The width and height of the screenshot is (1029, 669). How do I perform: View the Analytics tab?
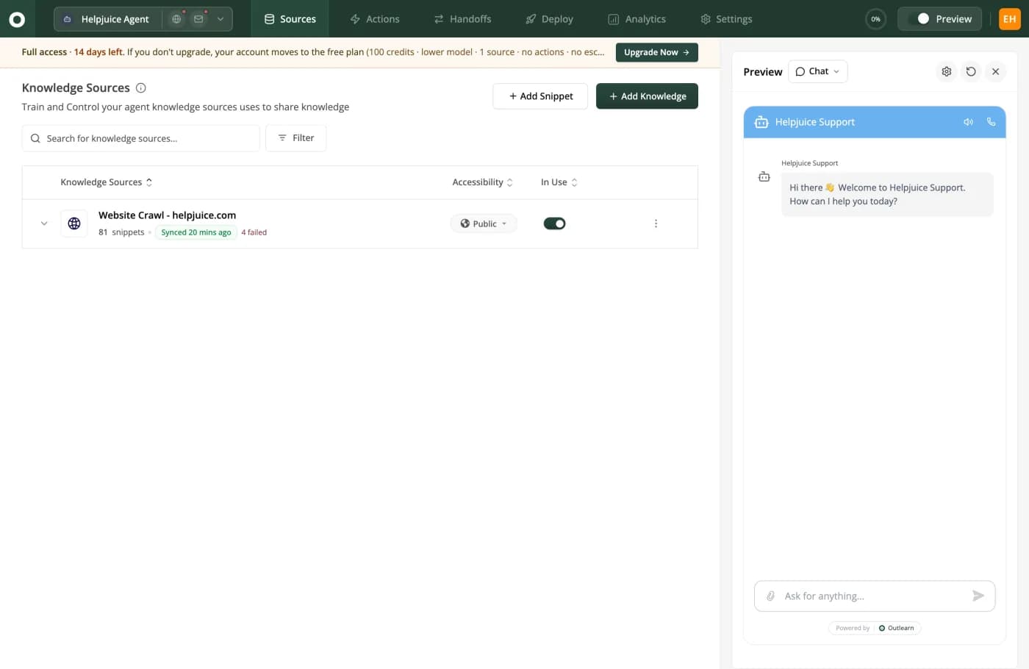pyautogui.click(x=637, y=19)
